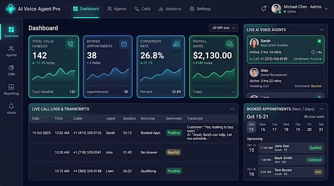
Task: Switch to the Dashboard top tab
Action: click(x=86, y=9)
